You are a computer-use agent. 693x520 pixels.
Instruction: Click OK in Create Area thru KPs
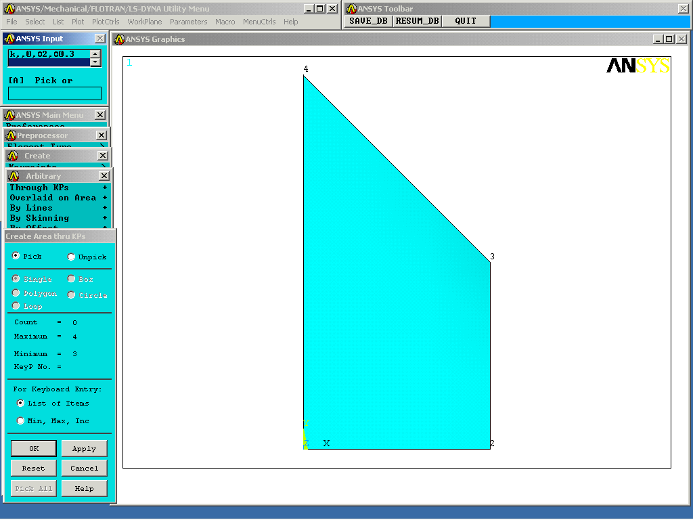34,448
